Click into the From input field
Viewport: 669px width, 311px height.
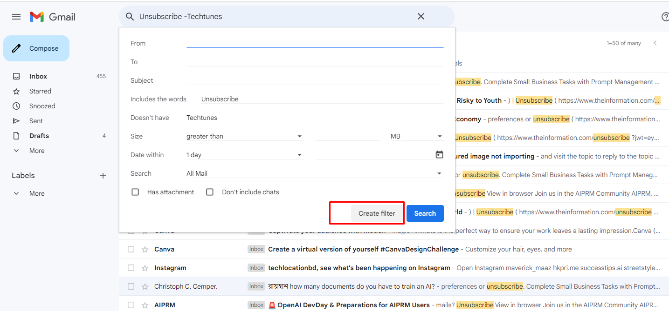point(315,43)
